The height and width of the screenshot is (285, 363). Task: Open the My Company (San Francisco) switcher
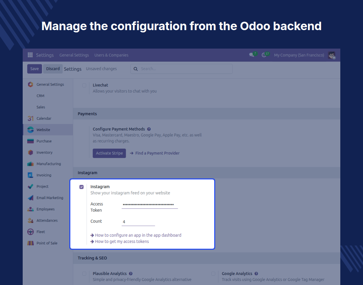pos(299,55)
